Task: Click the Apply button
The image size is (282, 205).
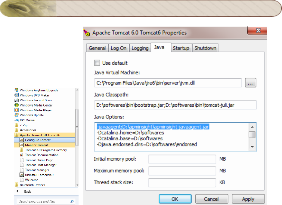Action: [248, 199]
